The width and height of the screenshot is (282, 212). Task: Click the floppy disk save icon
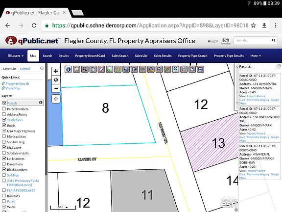200,69
